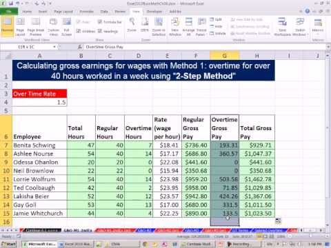Click cell Benita Schwing
Screen dimensions: 331x248
[39, 145]
